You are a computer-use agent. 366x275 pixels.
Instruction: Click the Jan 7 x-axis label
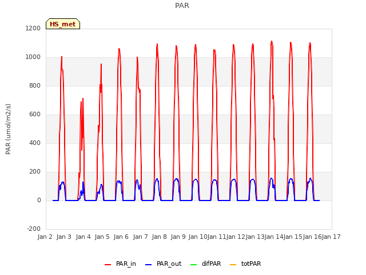point(140,237)
